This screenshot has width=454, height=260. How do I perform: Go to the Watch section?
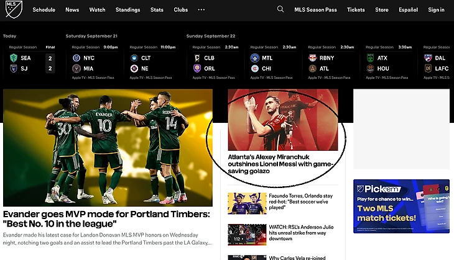click(x=97, y=9)
